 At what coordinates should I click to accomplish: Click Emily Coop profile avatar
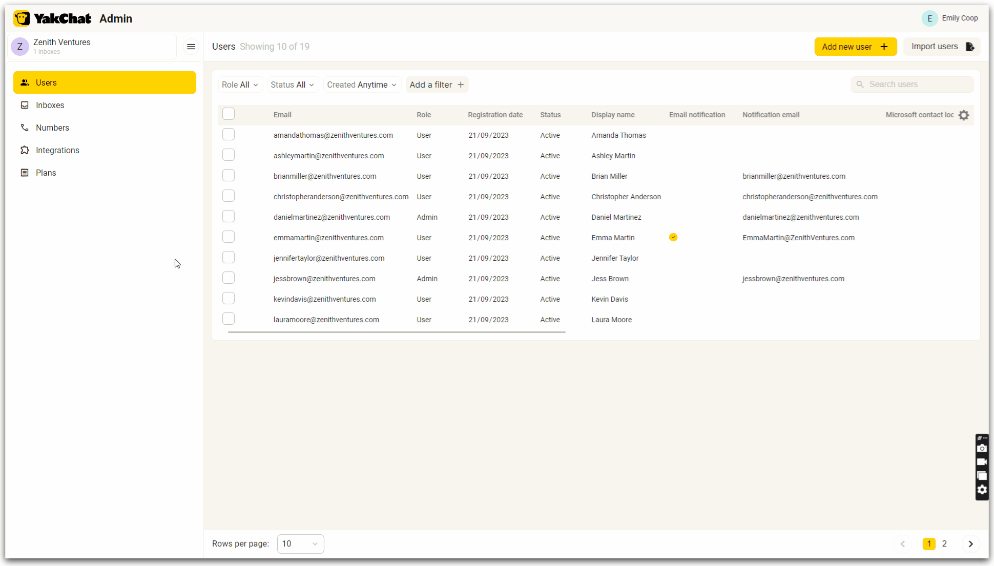click(x=929, y=18)
